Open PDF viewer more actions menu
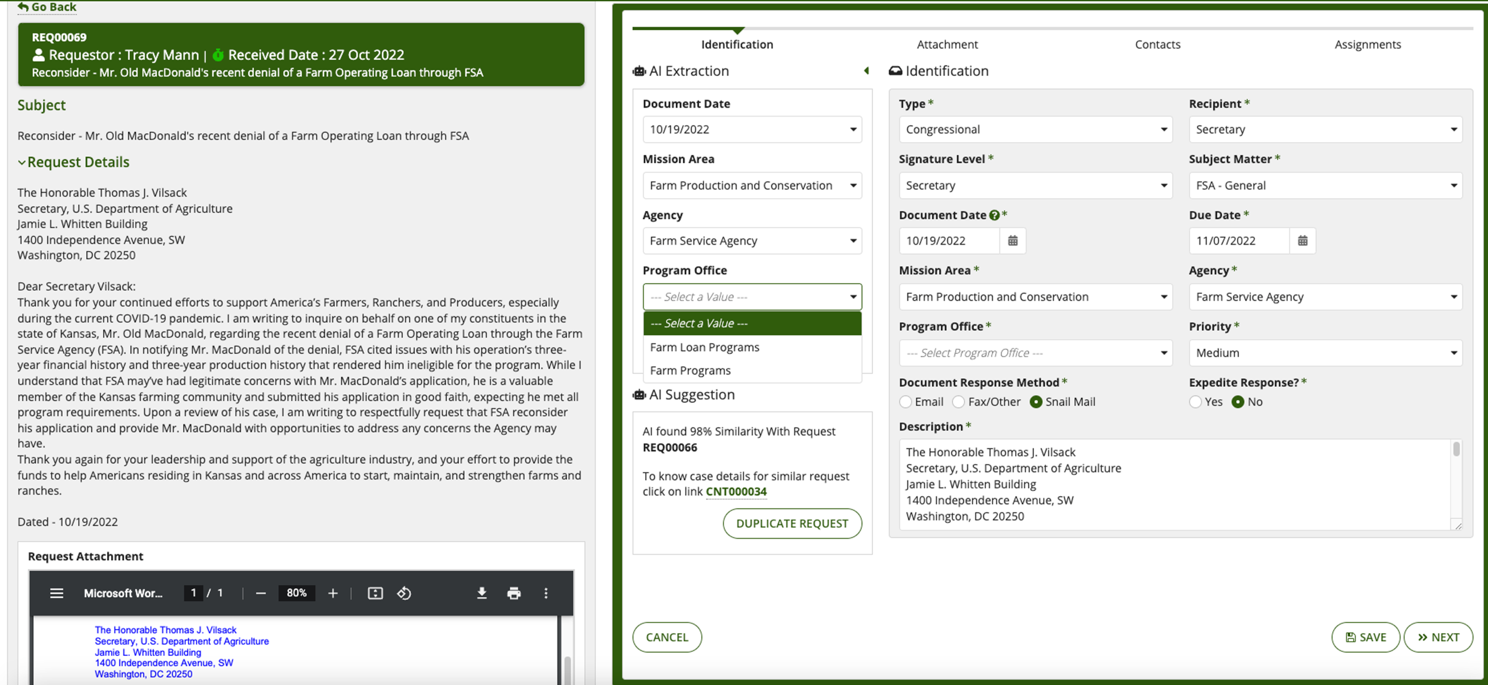Viewport: 1488px width, 685px height. tap(546, 593)
